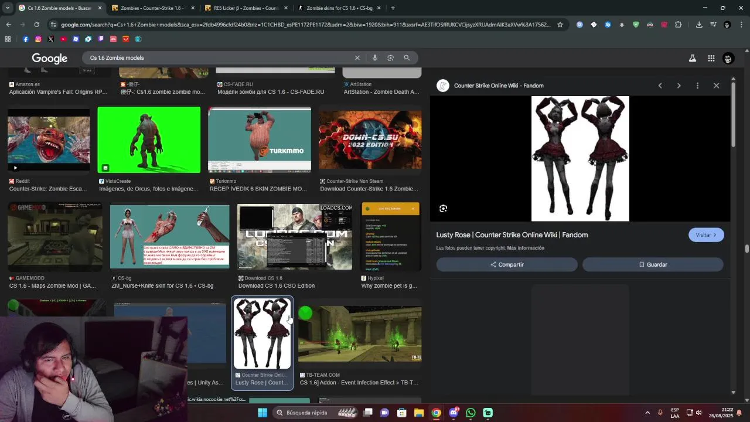Open the Instagram bookmark

38,39
